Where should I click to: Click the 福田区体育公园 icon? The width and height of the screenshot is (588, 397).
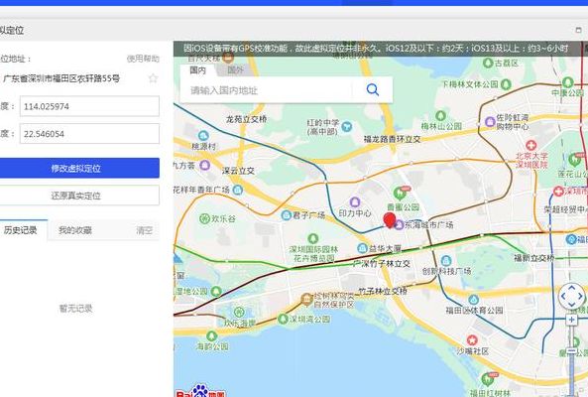(x=474, y=300)
